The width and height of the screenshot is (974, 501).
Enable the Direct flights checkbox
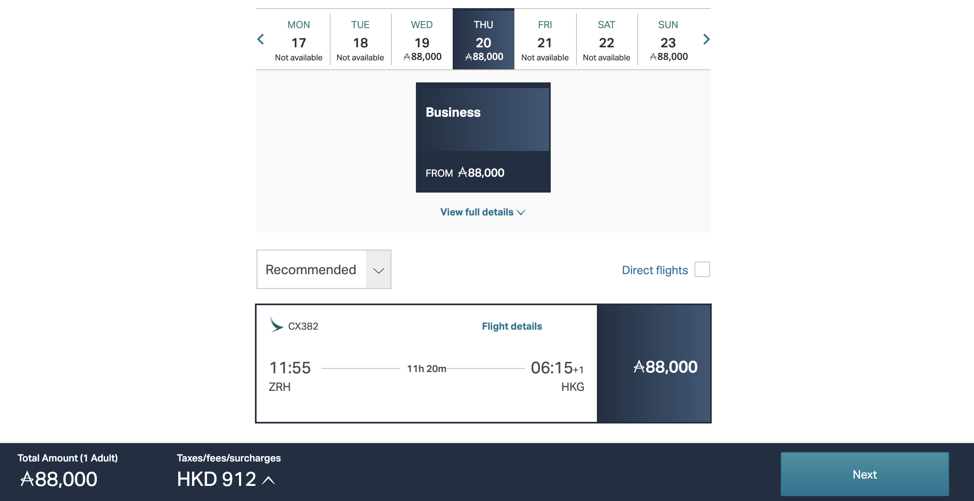tap(702, 269)
